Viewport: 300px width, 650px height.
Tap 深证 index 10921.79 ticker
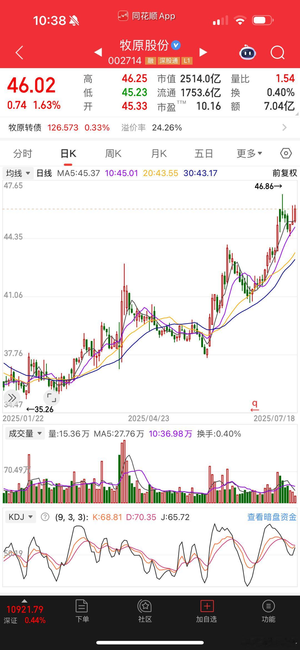tap(24, 614)
